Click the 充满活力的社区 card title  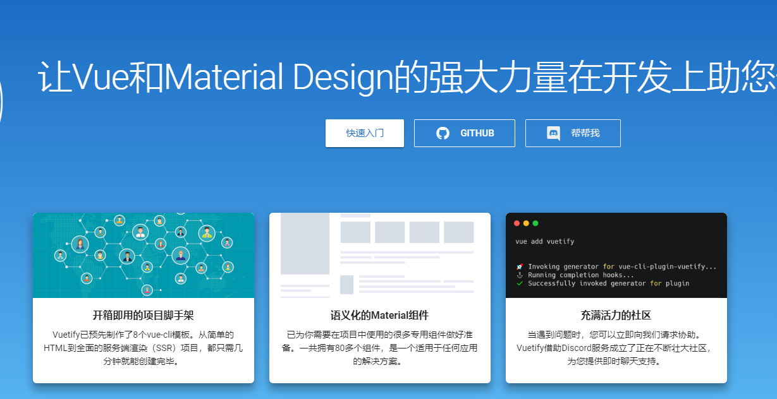(x=616, y=315)
